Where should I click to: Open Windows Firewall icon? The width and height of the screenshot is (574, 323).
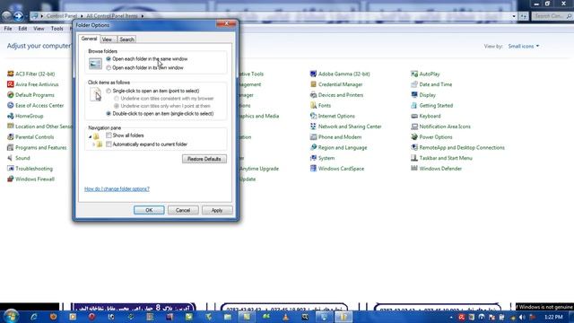10,179
